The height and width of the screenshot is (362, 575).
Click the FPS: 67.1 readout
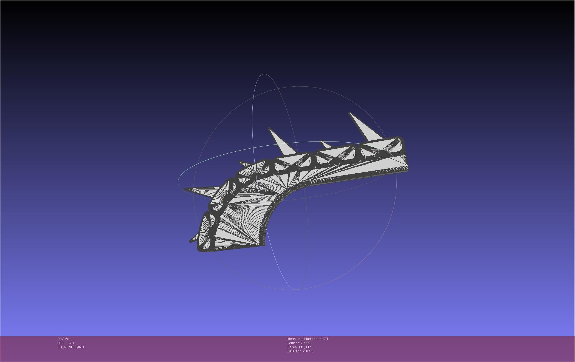66,343
